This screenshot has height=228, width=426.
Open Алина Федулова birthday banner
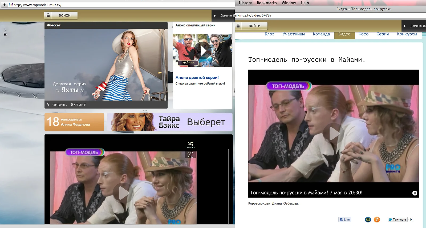click(74, 122)
